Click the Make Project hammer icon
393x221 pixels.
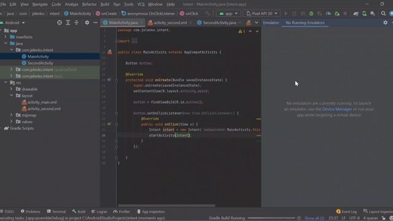click(208, 14)
